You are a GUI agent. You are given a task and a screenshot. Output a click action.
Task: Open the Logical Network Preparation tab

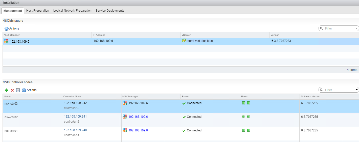[x=72, y=11]
